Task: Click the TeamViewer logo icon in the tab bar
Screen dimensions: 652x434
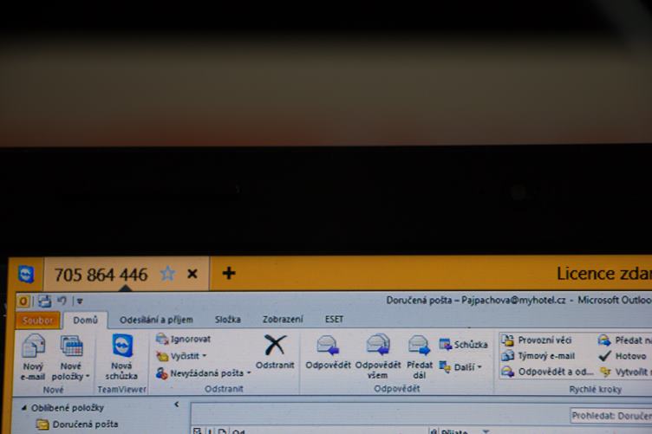Action: pyautogui.click(x=26, y=274)
